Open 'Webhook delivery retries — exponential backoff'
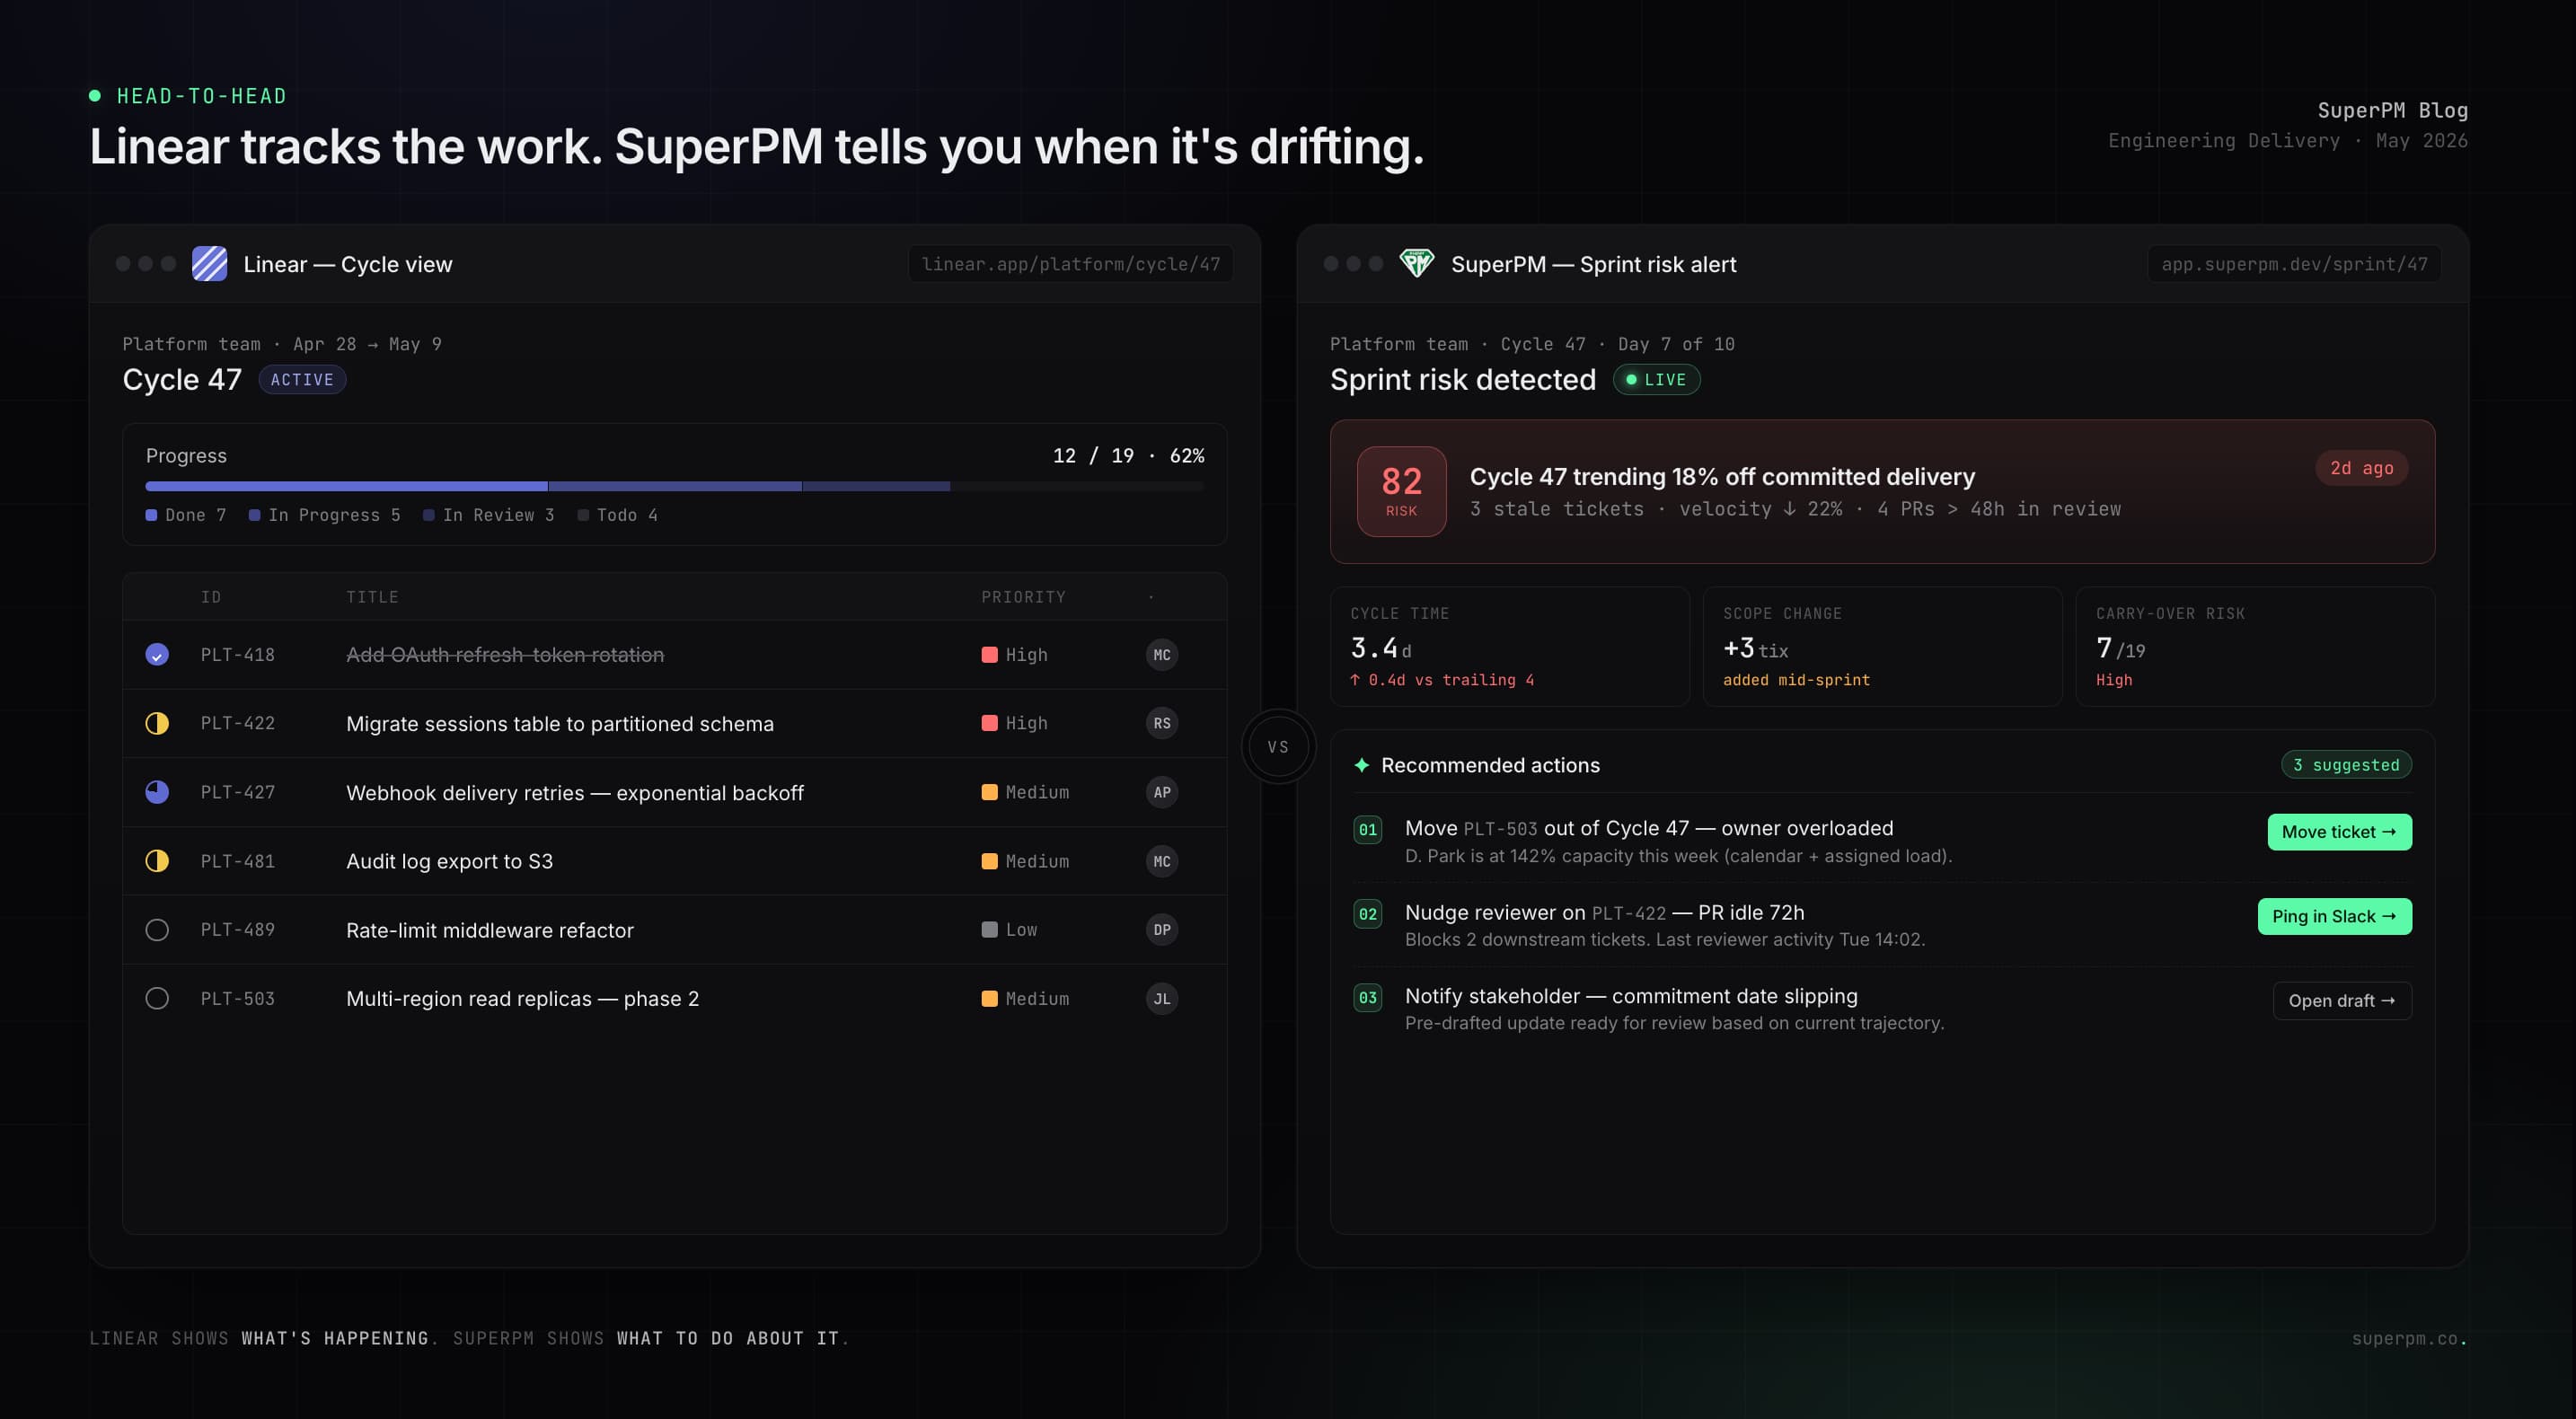The height and width of the screenshot is (1419, 2576). [x=575, y=793]
